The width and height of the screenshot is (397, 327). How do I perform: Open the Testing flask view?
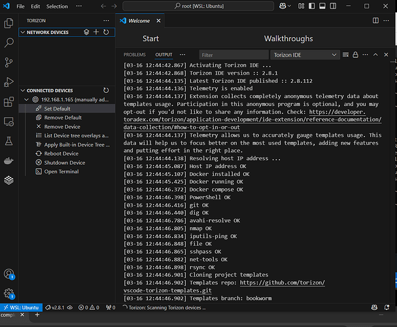pyautogui.click(x=9, y=141)
